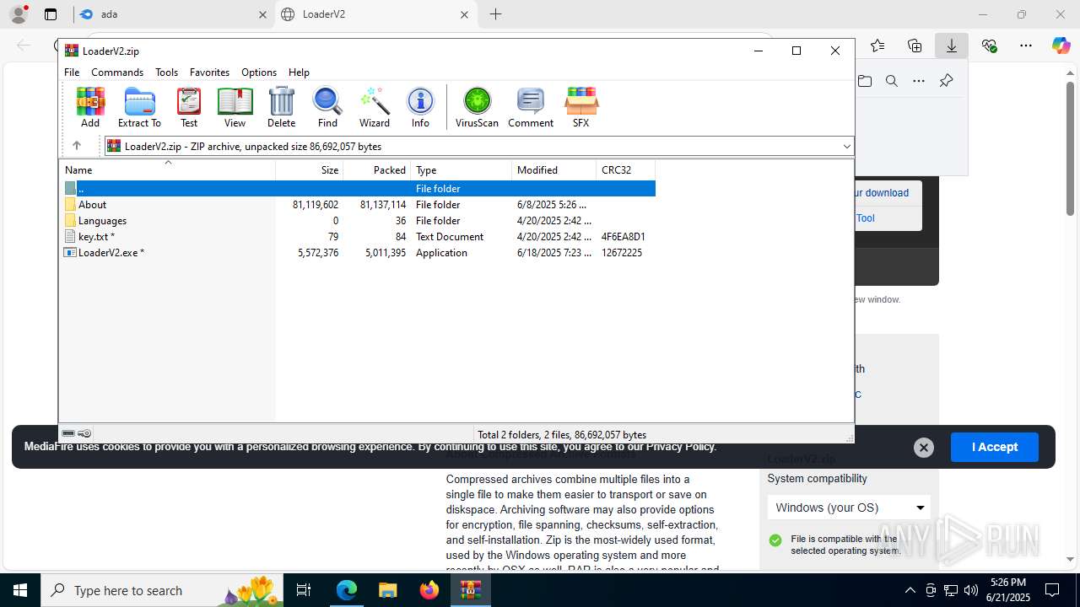Click the Add toolbar icon in WinRAR

pos(90,107)
